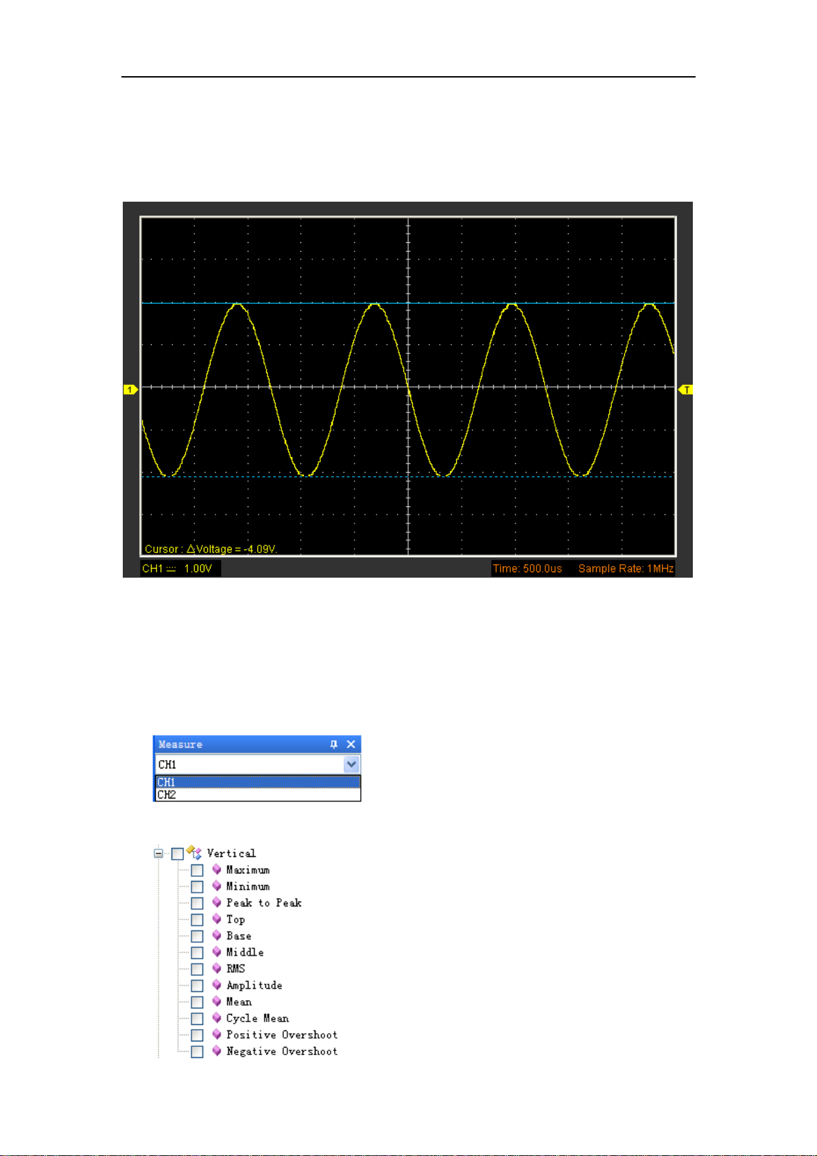Click the Amplitude item diamond icon
The width and height of the screenshot is (817, 1156).
pyautogui.click(x=217, y=984)
